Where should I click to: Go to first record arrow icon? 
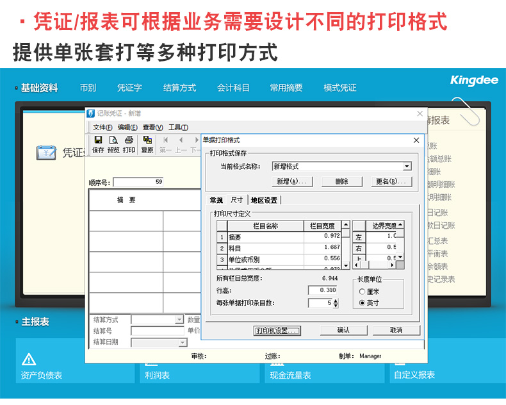pos(165,140)
